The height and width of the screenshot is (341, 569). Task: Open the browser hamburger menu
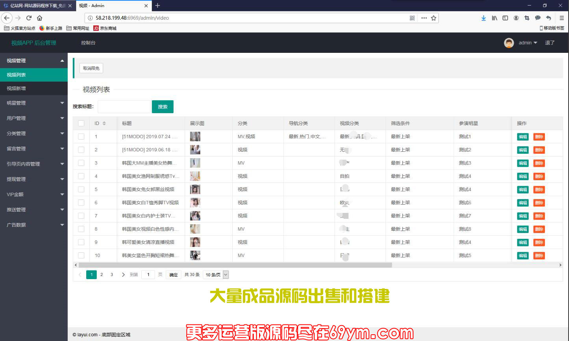562,18
